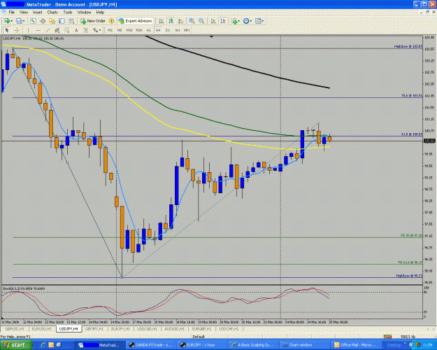Open the Help menu
This screenshot has height=350, width=437.
click(100, 13)
